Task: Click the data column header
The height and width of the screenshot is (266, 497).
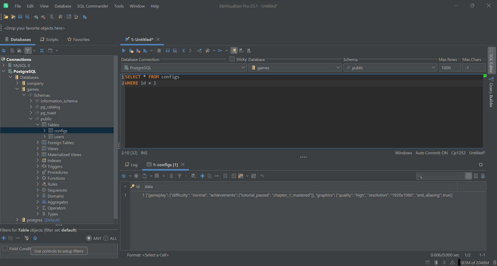Action: [301, 186]
